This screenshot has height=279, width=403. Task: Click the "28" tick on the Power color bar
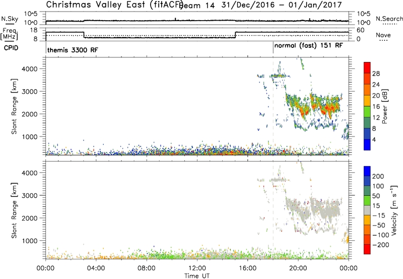tap(376, 74)
